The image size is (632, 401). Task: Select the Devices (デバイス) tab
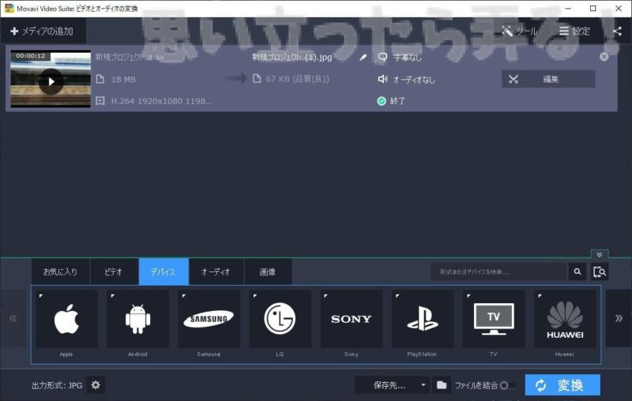164,272
